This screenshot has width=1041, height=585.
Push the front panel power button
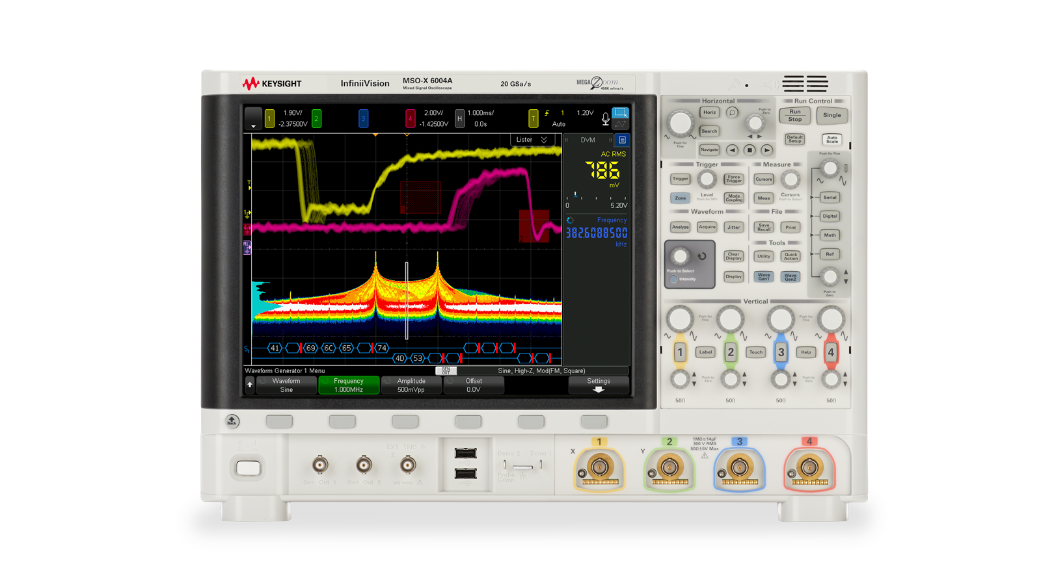pos(248,468)
